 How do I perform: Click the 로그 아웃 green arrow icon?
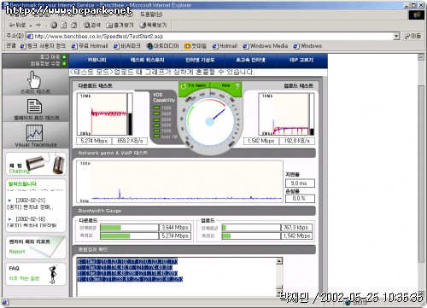pyautogui.click(x=64, y=57)
